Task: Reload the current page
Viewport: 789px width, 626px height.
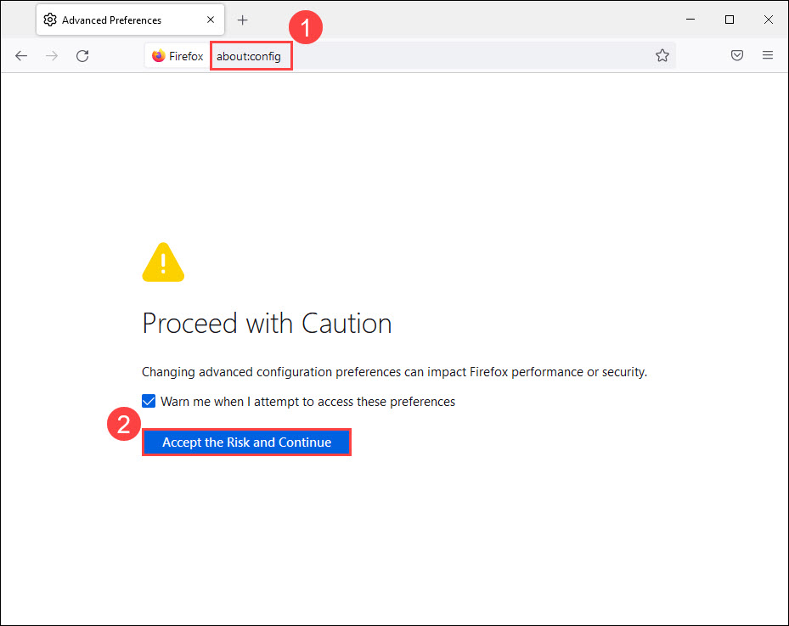Action: (82, 56)
